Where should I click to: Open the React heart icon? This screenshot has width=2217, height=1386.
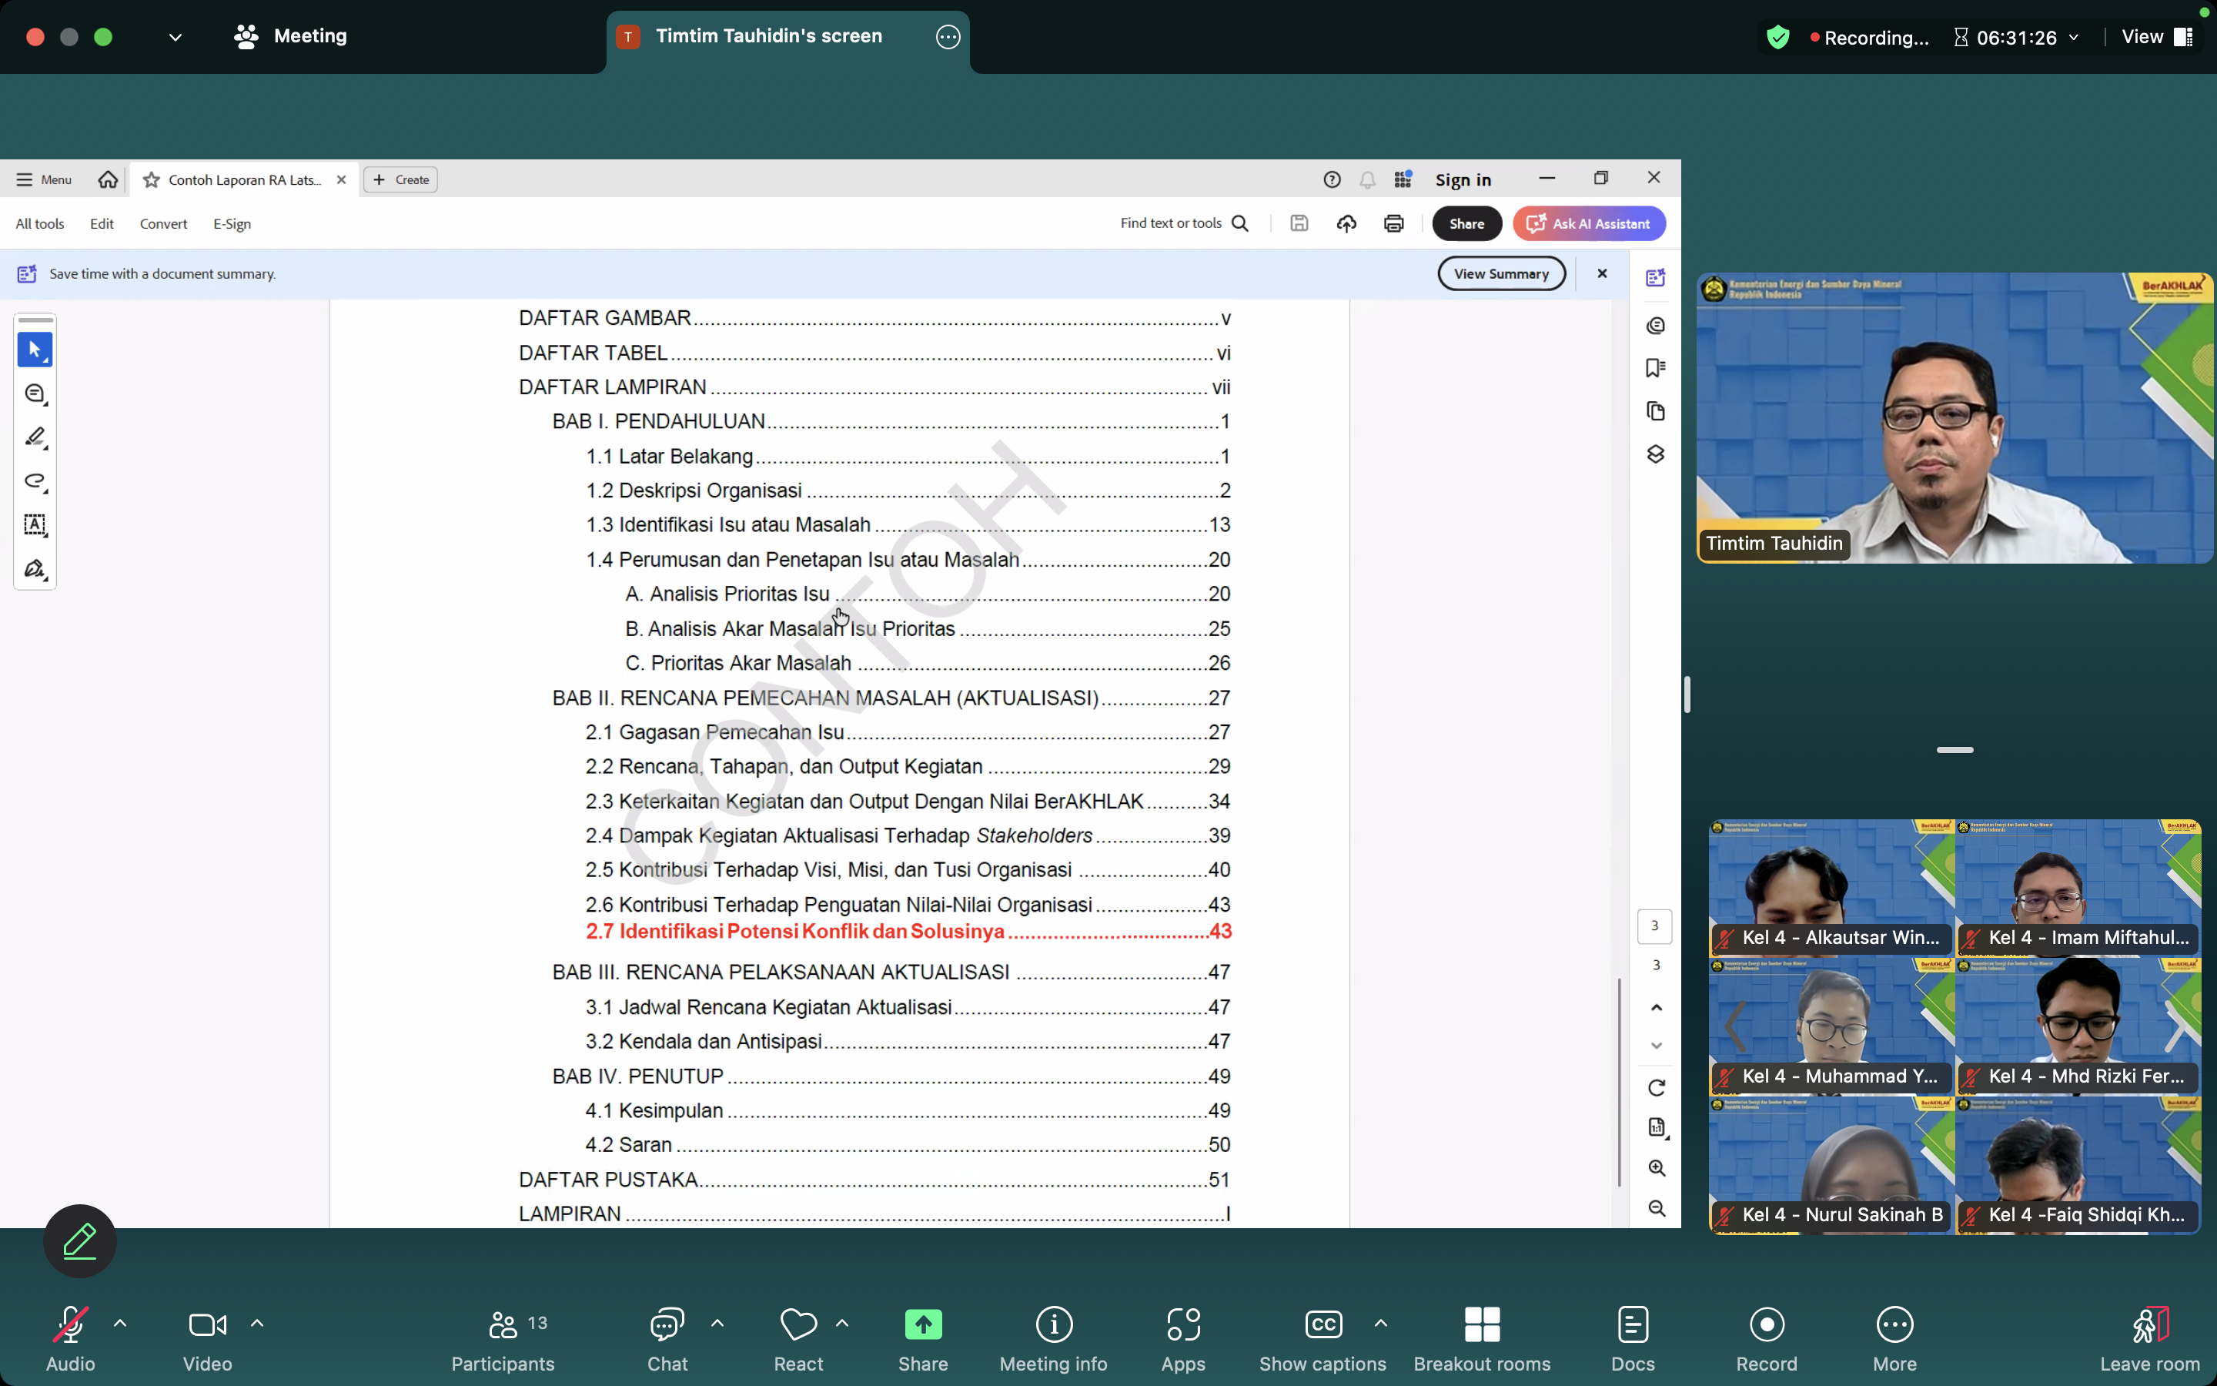click(798, 1324)
